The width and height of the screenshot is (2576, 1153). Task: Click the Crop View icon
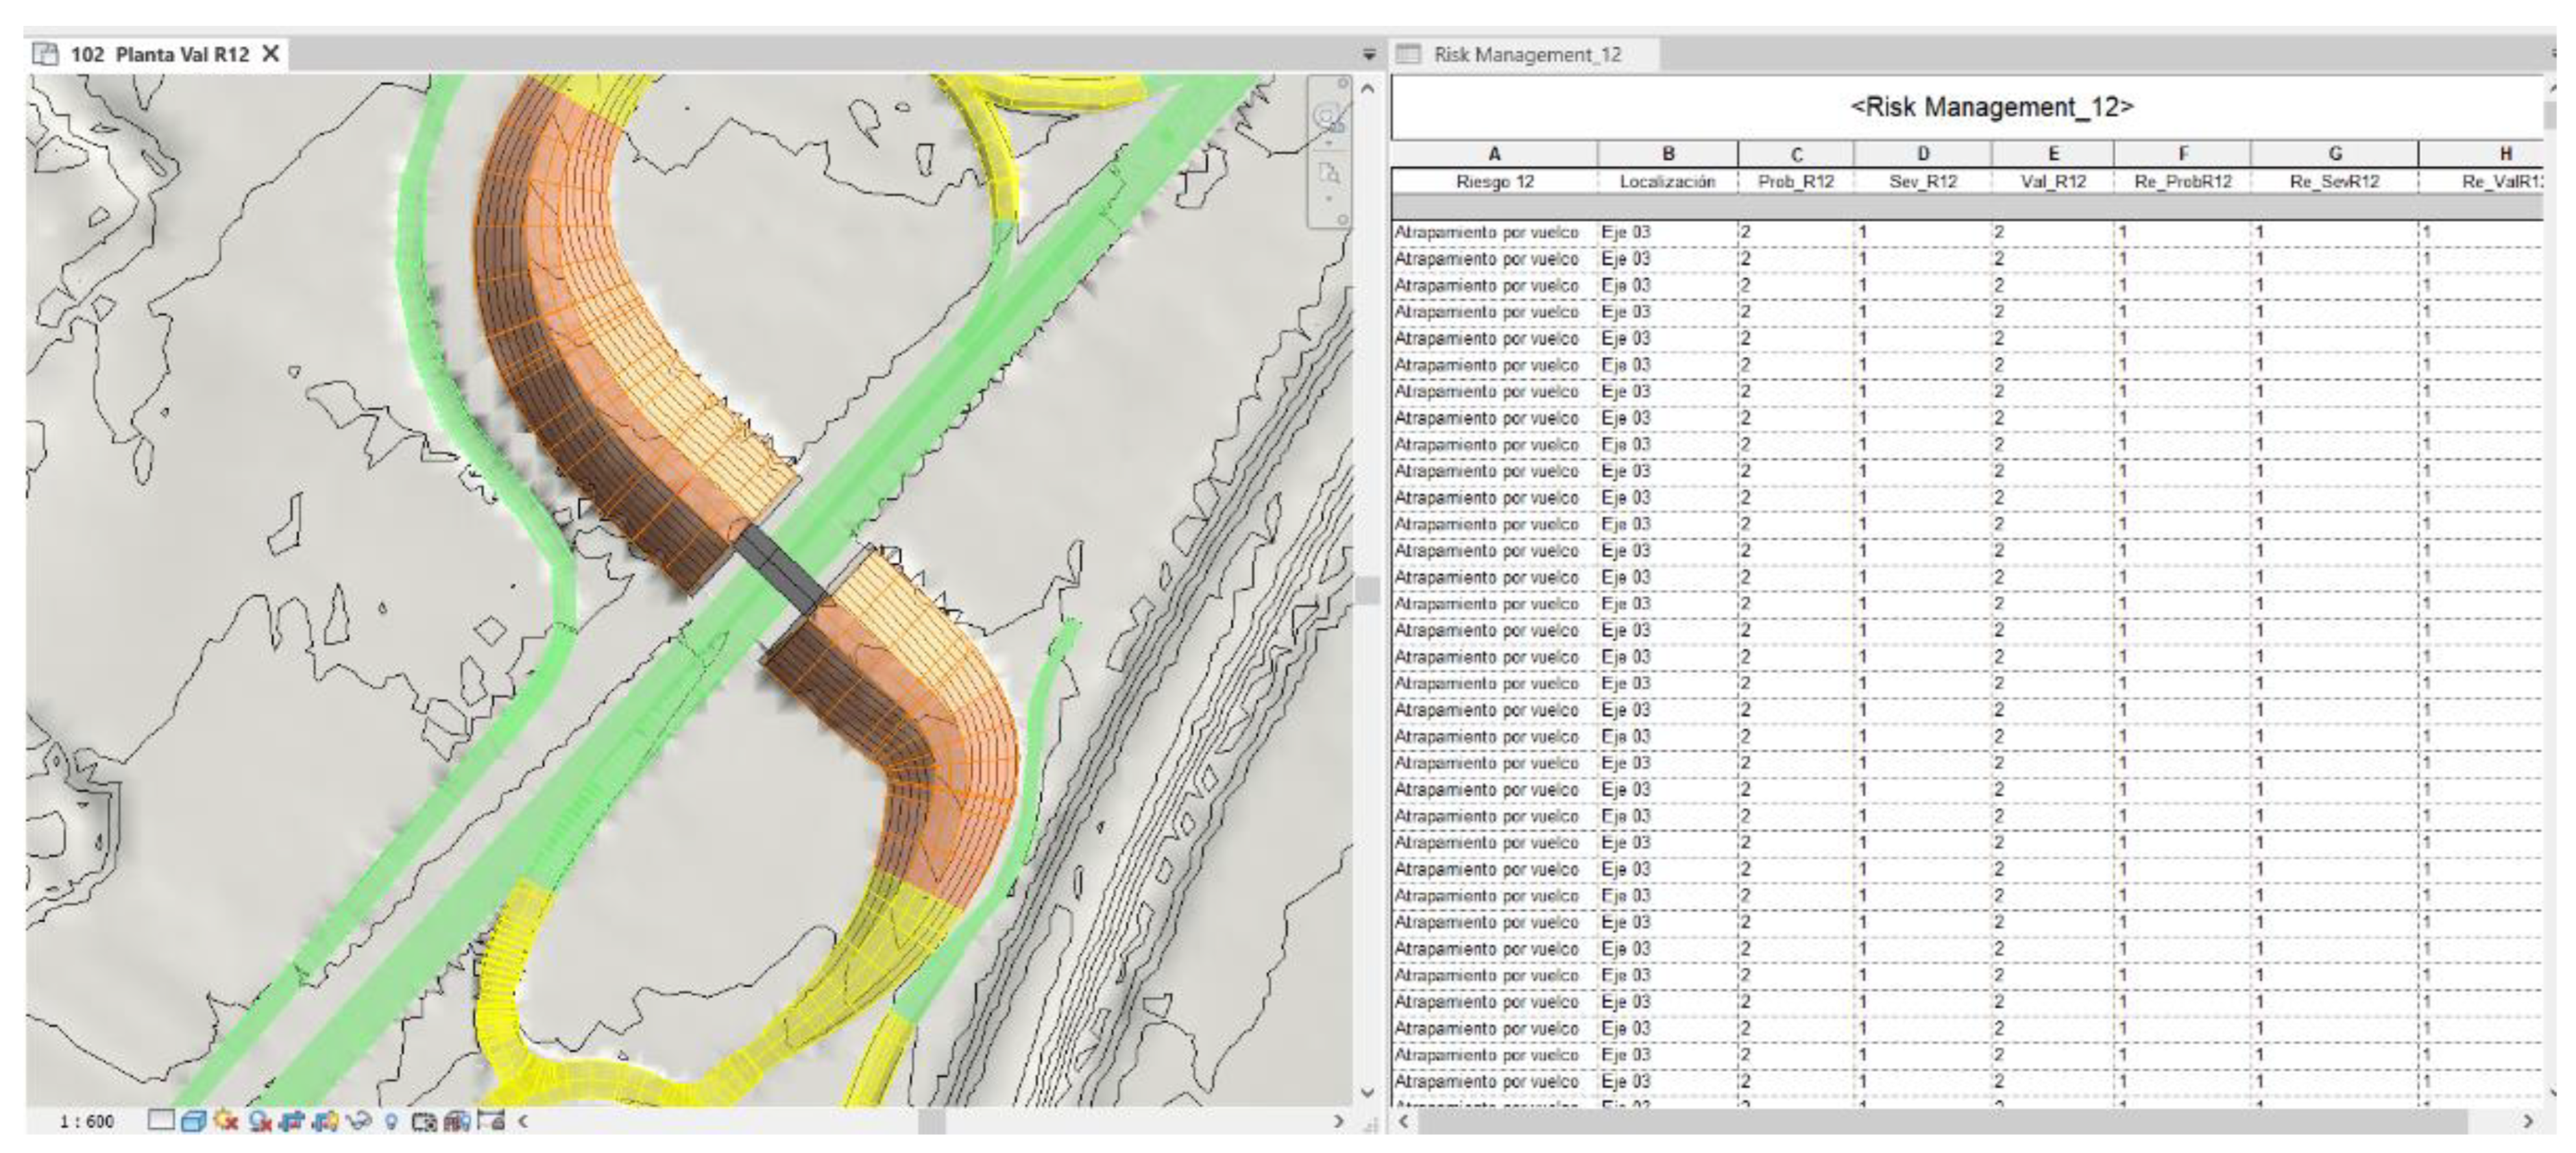(293, 1121)
